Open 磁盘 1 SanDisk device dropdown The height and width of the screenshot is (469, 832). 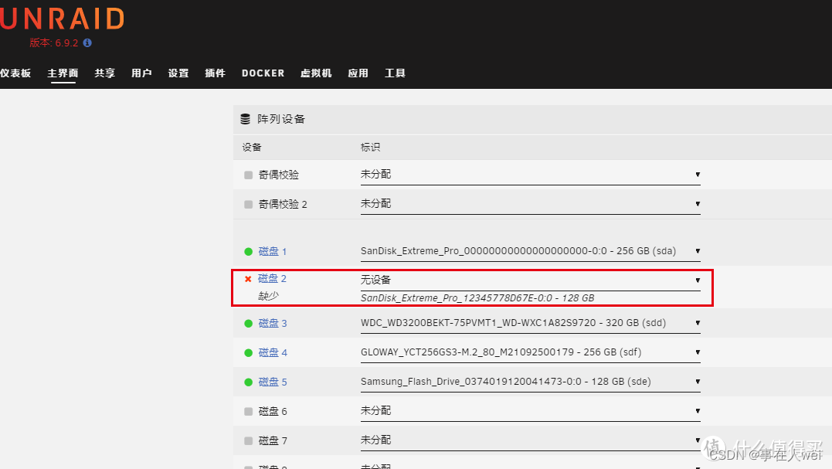point(531,251)
